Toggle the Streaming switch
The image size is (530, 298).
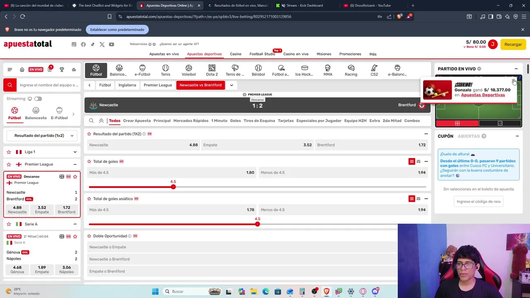[38, 99]
